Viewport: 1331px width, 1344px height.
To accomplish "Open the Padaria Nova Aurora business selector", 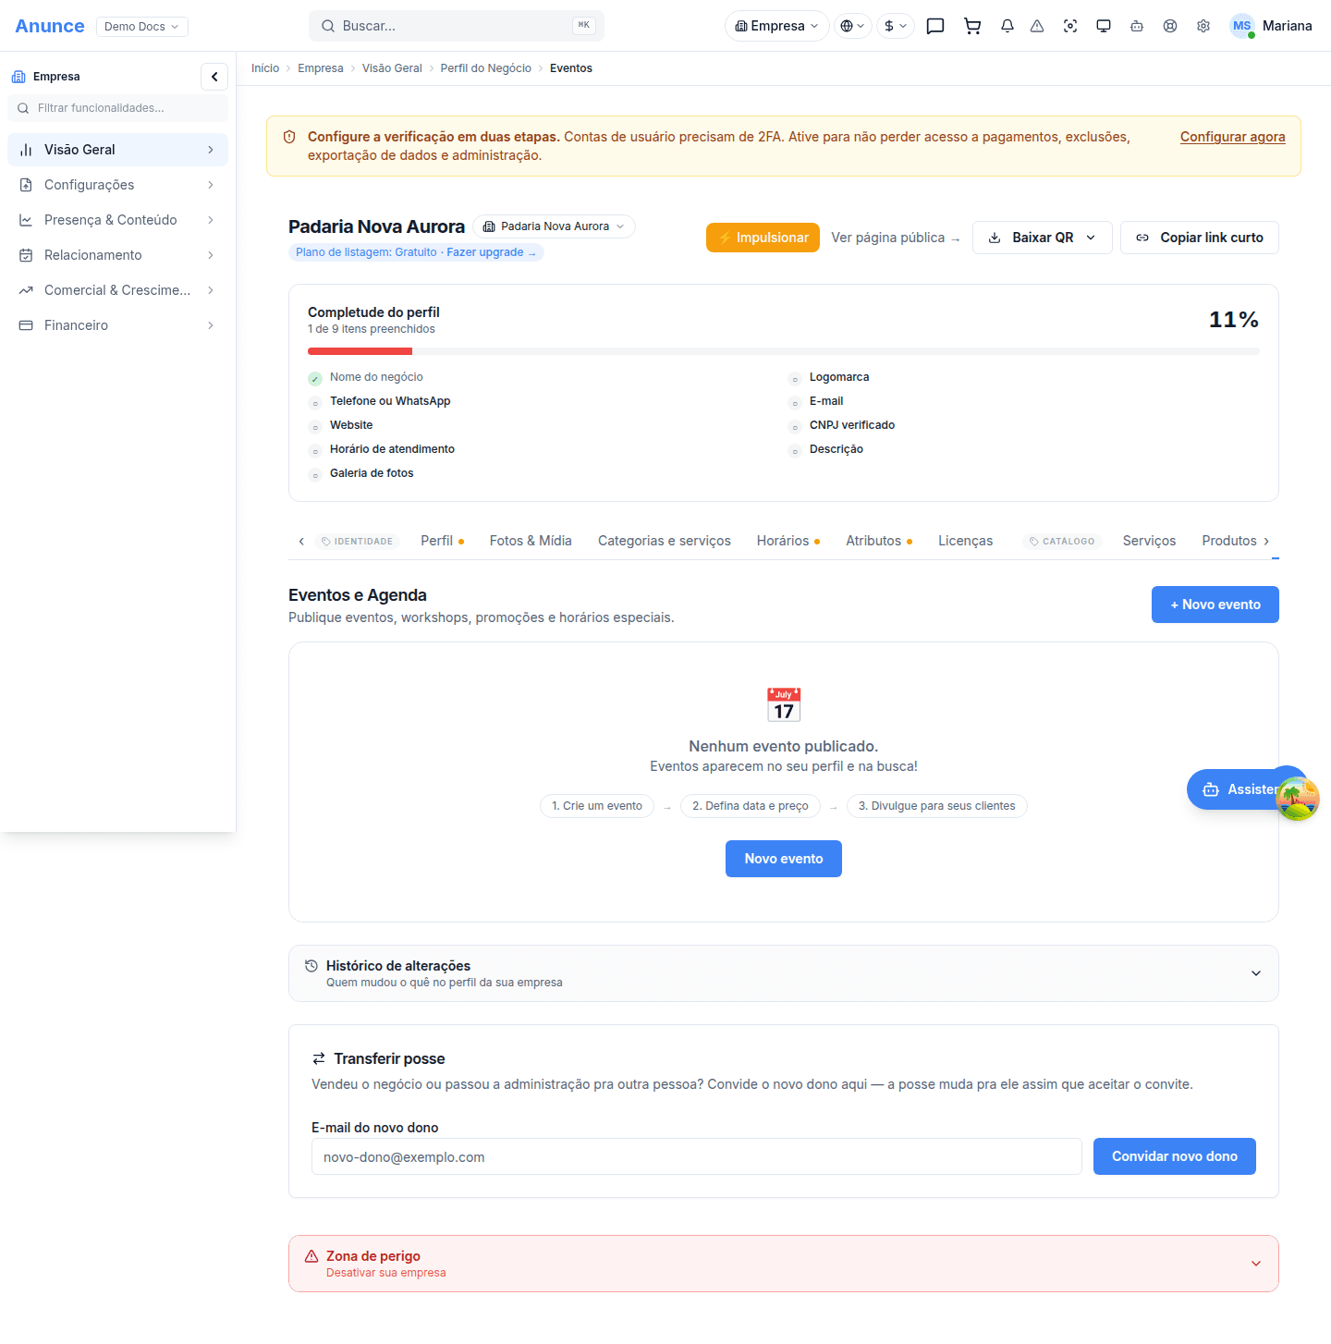I will click(555, 226).
